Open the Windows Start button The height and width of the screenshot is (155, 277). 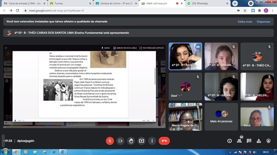5,152
